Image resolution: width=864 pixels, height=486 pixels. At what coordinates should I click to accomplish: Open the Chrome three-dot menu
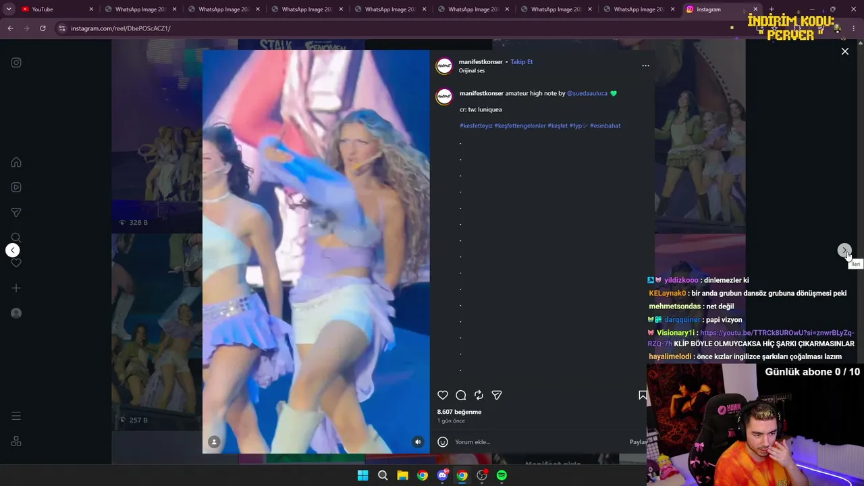854,28
